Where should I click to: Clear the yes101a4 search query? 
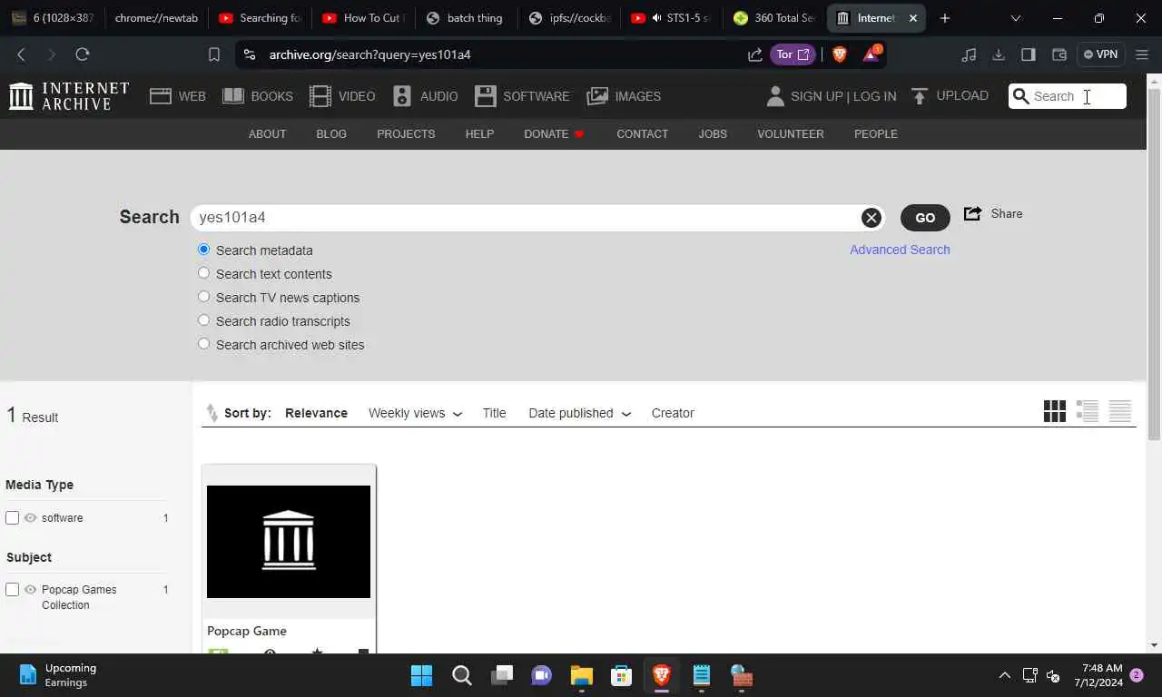pyautogui.click(x=871, y=218)
